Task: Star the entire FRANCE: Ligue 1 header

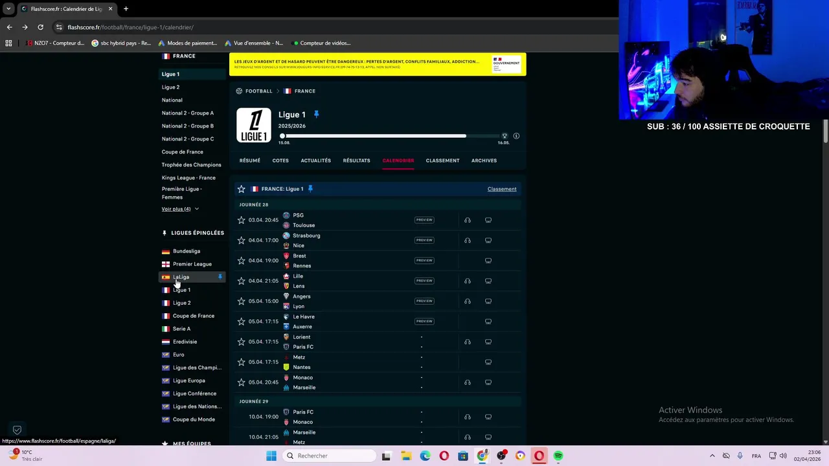Action: 242,189
